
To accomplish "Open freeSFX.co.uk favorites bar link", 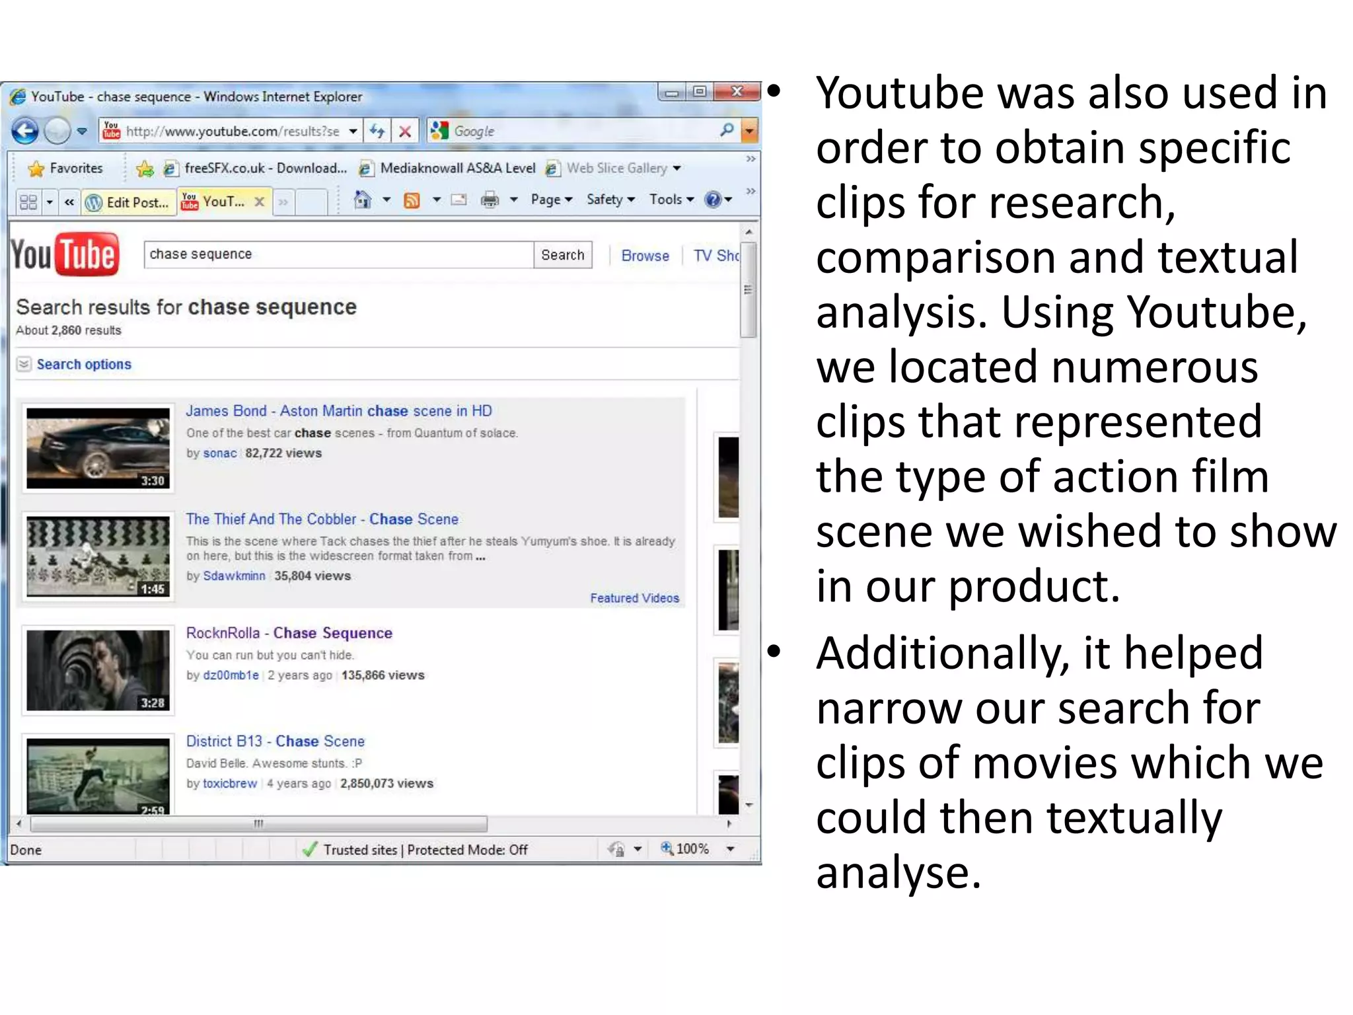I will point(255,169).
